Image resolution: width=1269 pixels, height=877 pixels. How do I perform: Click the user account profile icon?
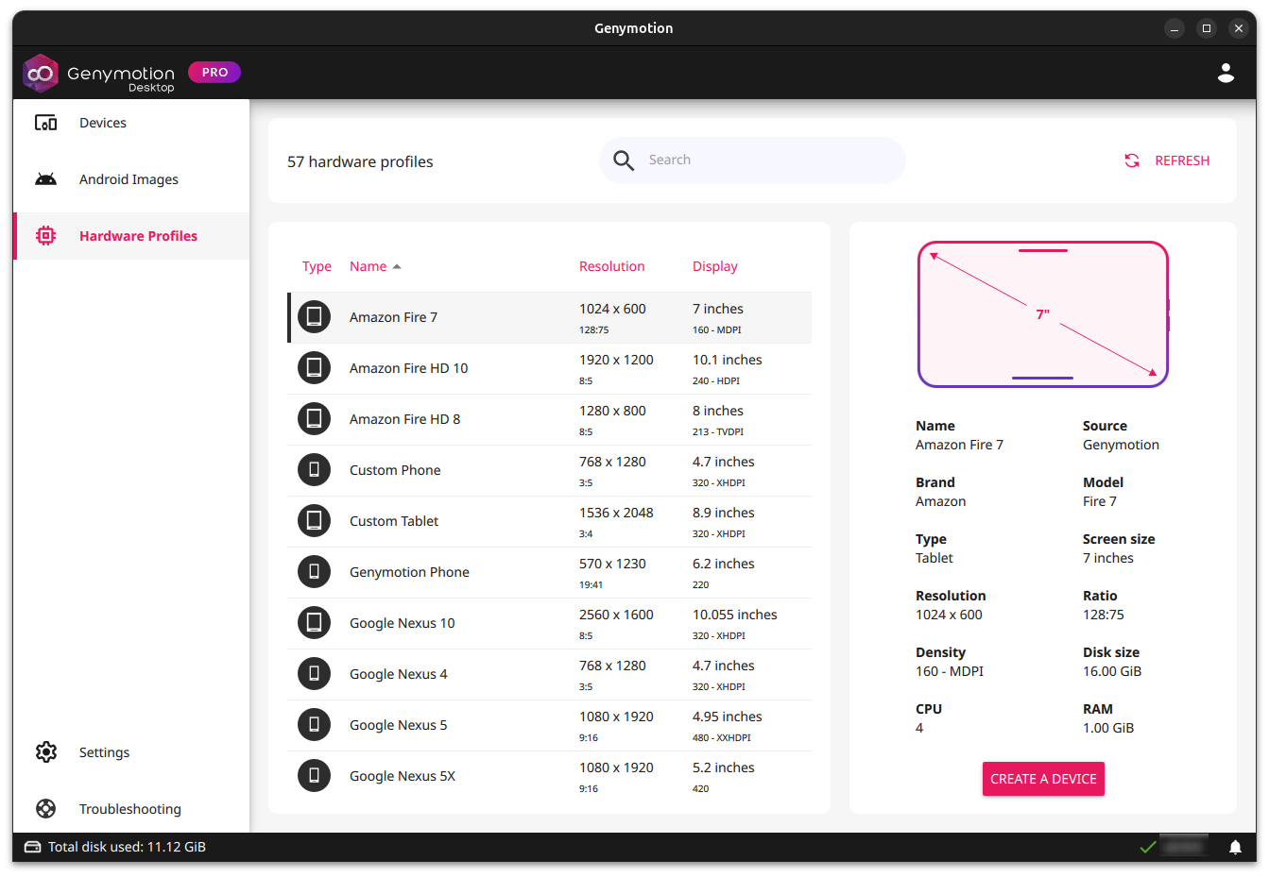pyautogui.click(x=1226, y=73)
